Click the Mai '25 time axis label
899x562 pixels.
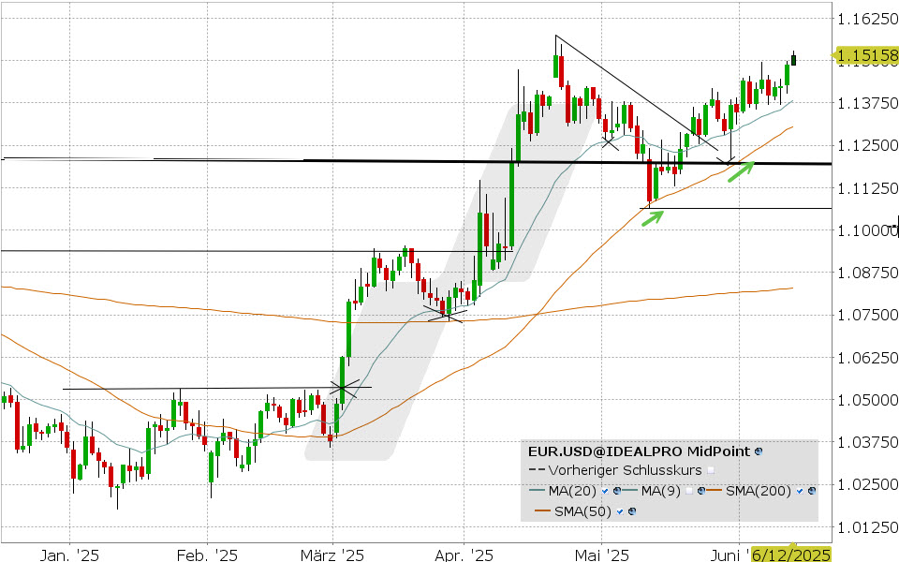pos(601,555)
